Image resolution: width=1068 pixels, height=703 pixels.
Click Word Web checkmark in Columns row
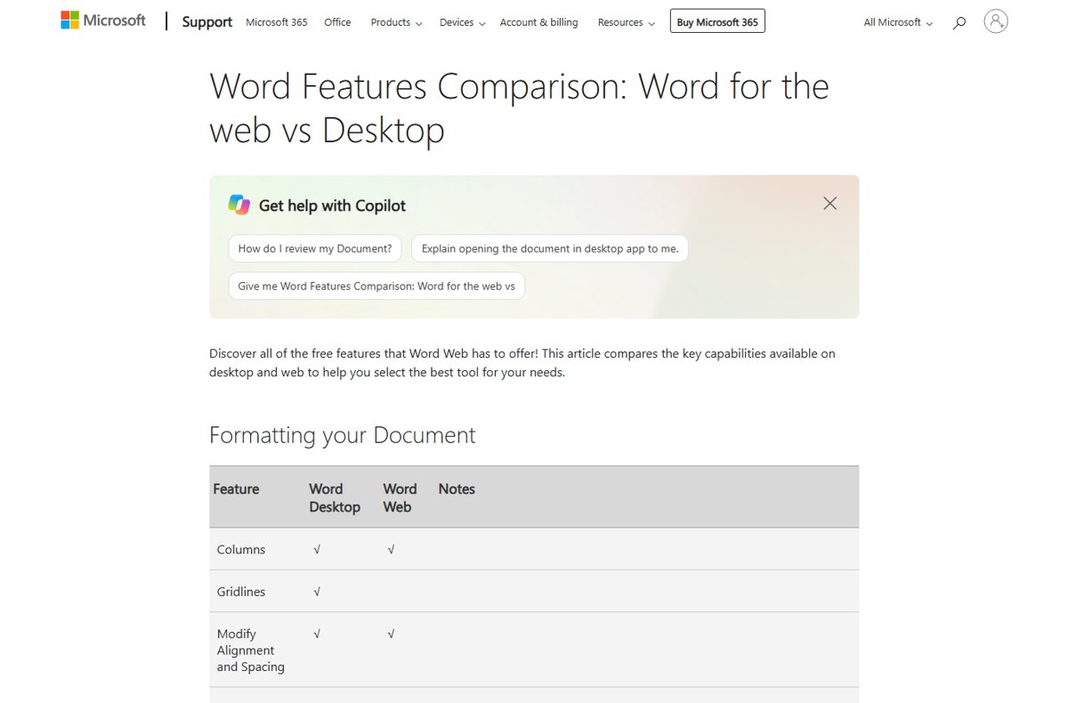(x=391, y=550)
